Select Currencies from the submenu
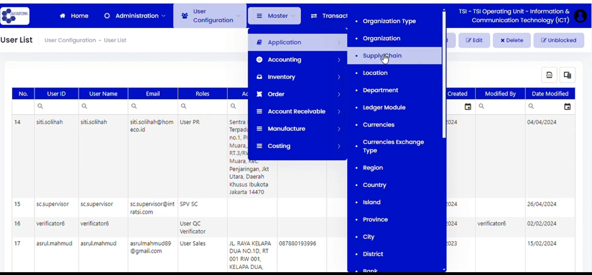This screenshot has height=275, width=592. pos(378,125)
